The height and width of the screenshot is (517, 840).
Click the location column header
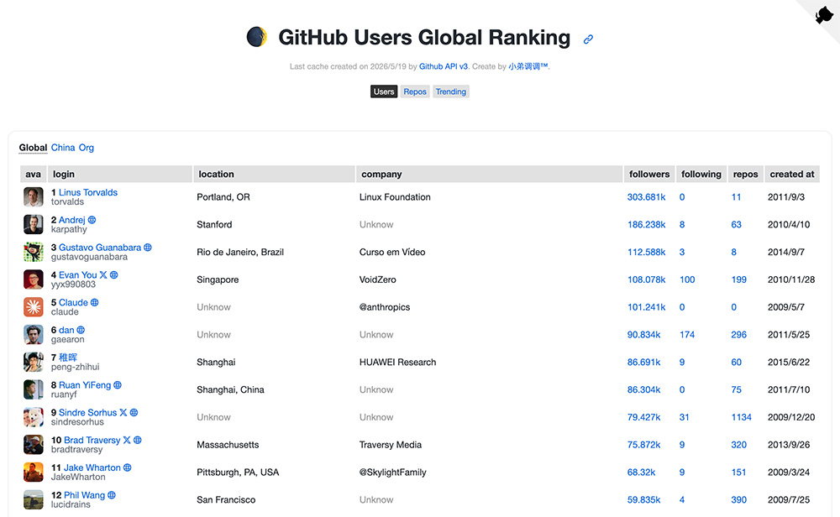click(x=274, y=174)
